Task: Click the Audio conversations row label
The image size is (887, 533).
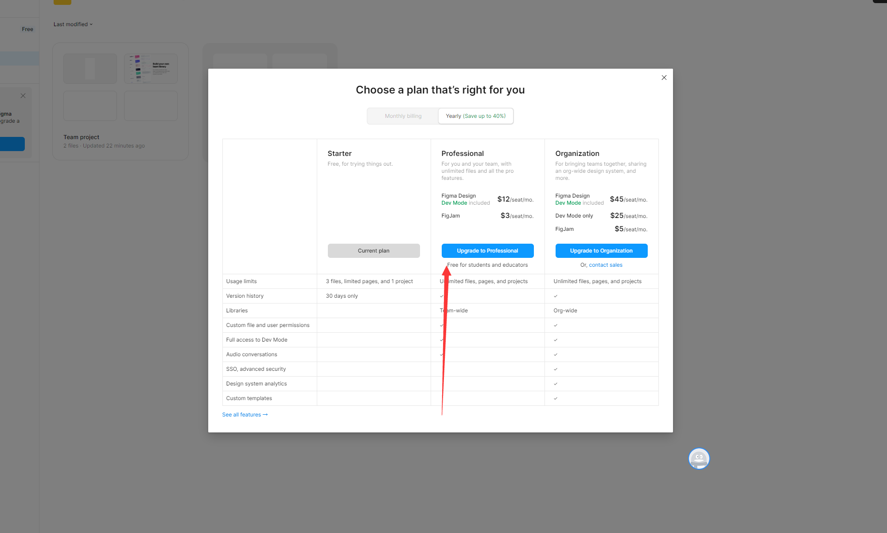Action: tap(252, 354)
